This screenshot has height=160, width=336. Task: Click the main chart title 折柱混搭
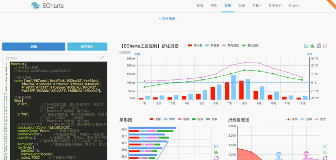(149, 46)
